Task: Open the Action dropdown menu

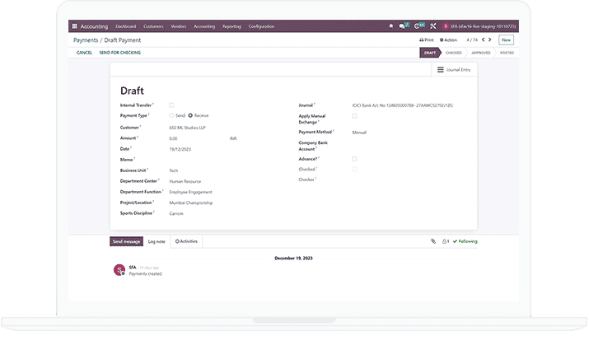Action: 448,40
